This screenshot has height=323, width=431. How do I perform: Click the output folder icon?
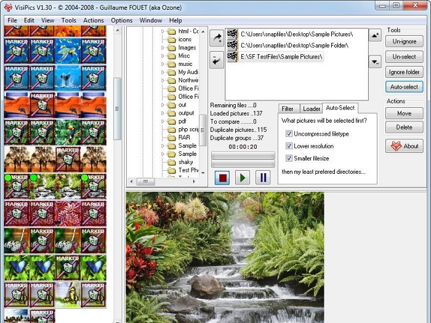(x=172, y=113)
